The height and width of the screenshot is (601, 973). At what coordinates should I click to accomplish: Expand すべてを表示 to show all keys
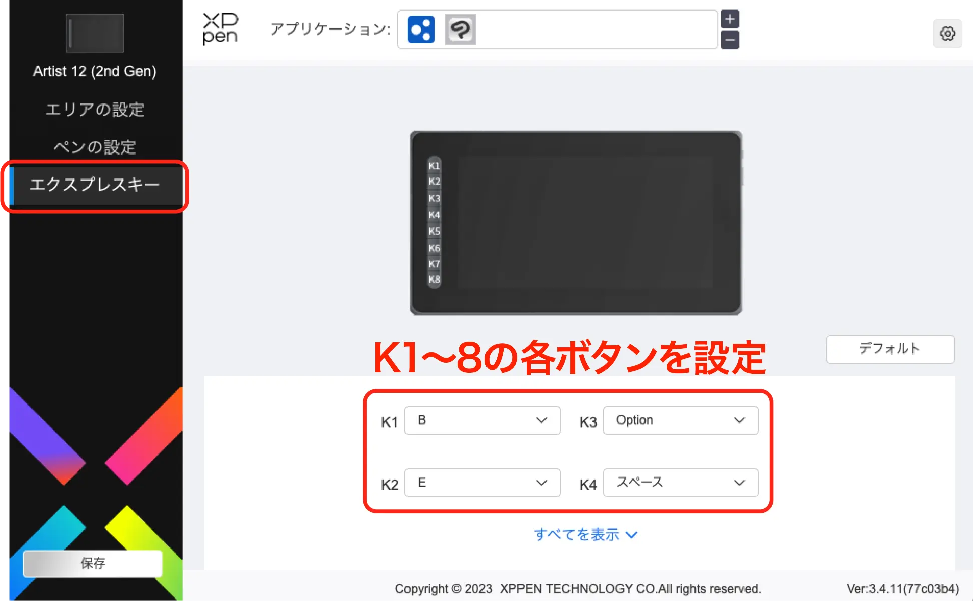click(x=585, y=535)
